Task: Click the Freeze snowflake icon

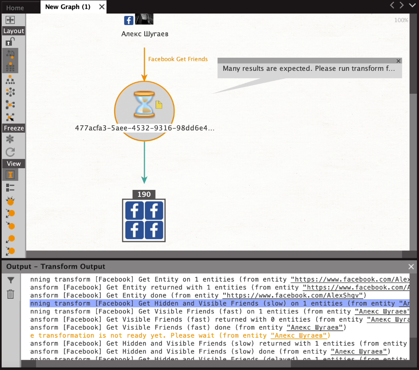Action: point(10,139)
